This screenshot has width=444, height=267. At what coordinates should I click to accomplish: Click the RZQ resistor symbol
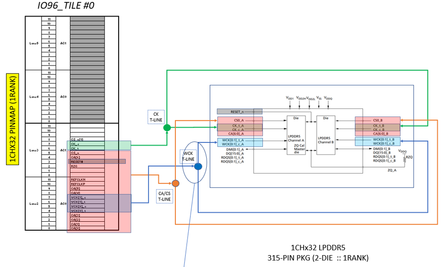click(x=405, y=159)
